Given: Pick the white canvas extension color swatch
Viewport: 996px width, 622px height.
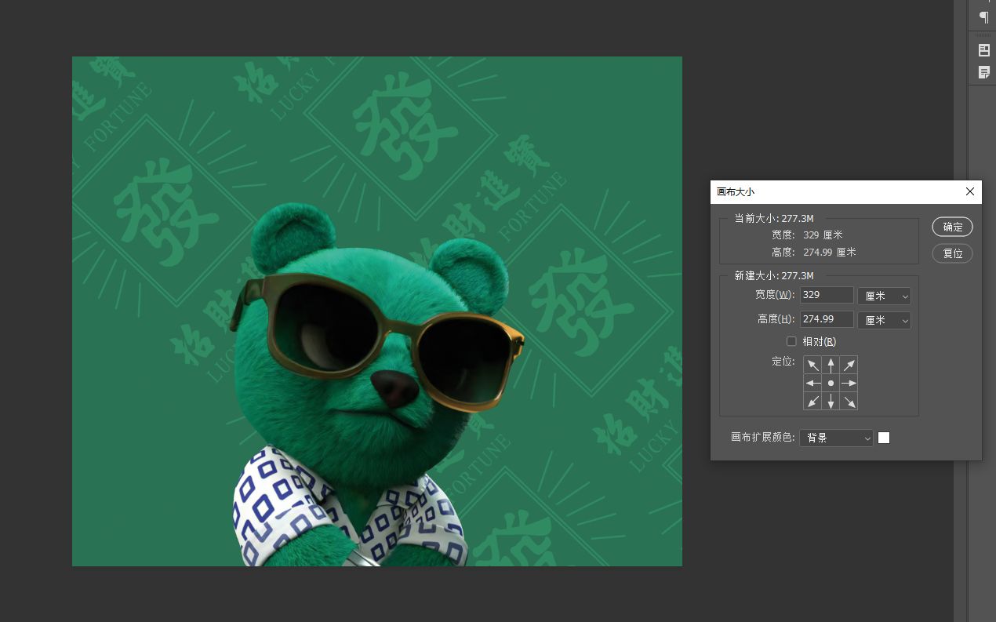Looking at the screenshot, I should [x=884, y=438].
